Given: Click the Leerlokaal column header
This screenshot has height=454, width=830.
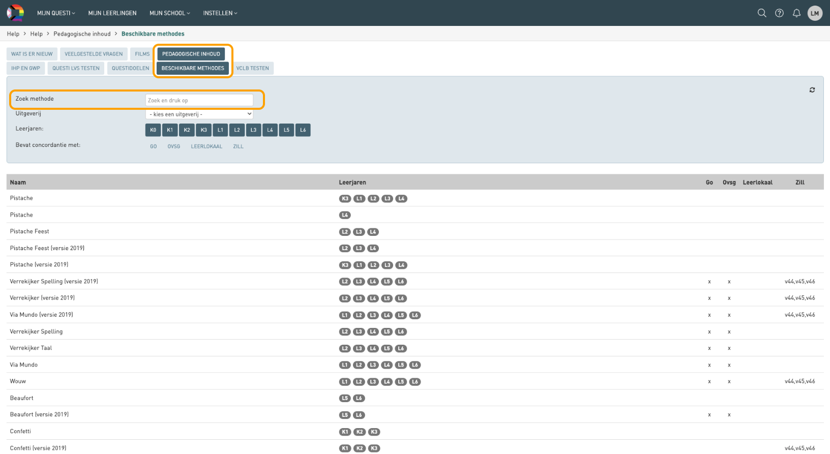Looking at the screenshot, I should coord(757,183).
